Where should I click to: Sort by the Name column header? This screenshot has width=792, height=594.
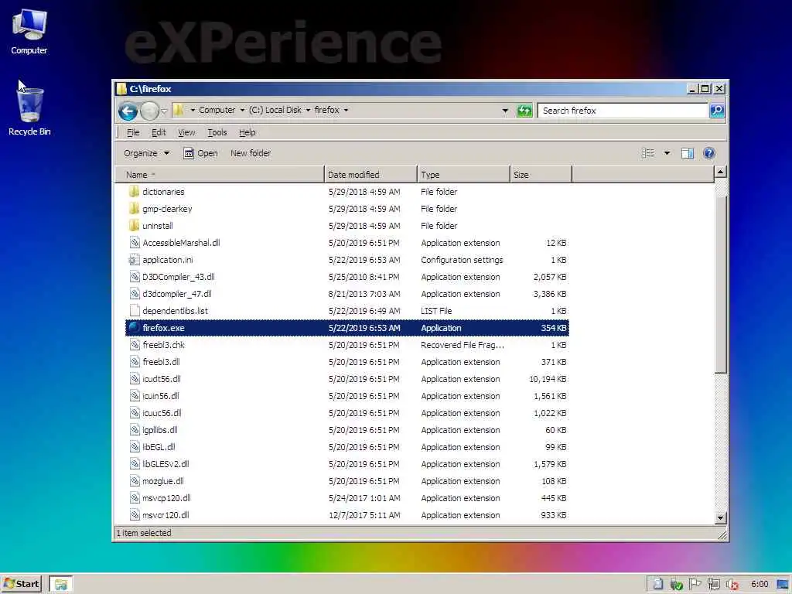pos(220,174)
